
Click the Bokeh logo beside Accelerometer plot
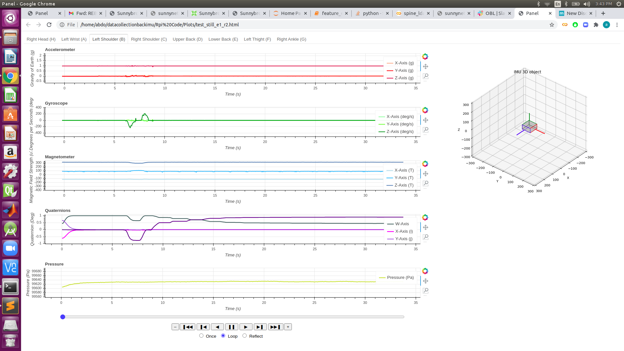coord(425,57)
